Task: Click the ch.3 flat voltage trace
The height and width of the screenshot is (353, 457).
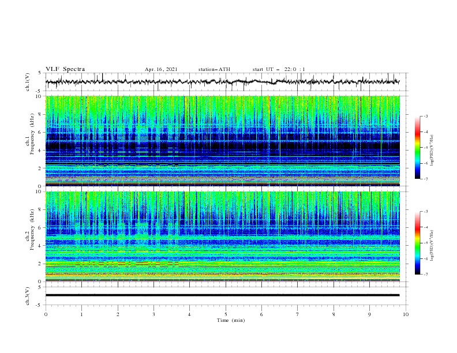Action: click(x=222, y=295)
